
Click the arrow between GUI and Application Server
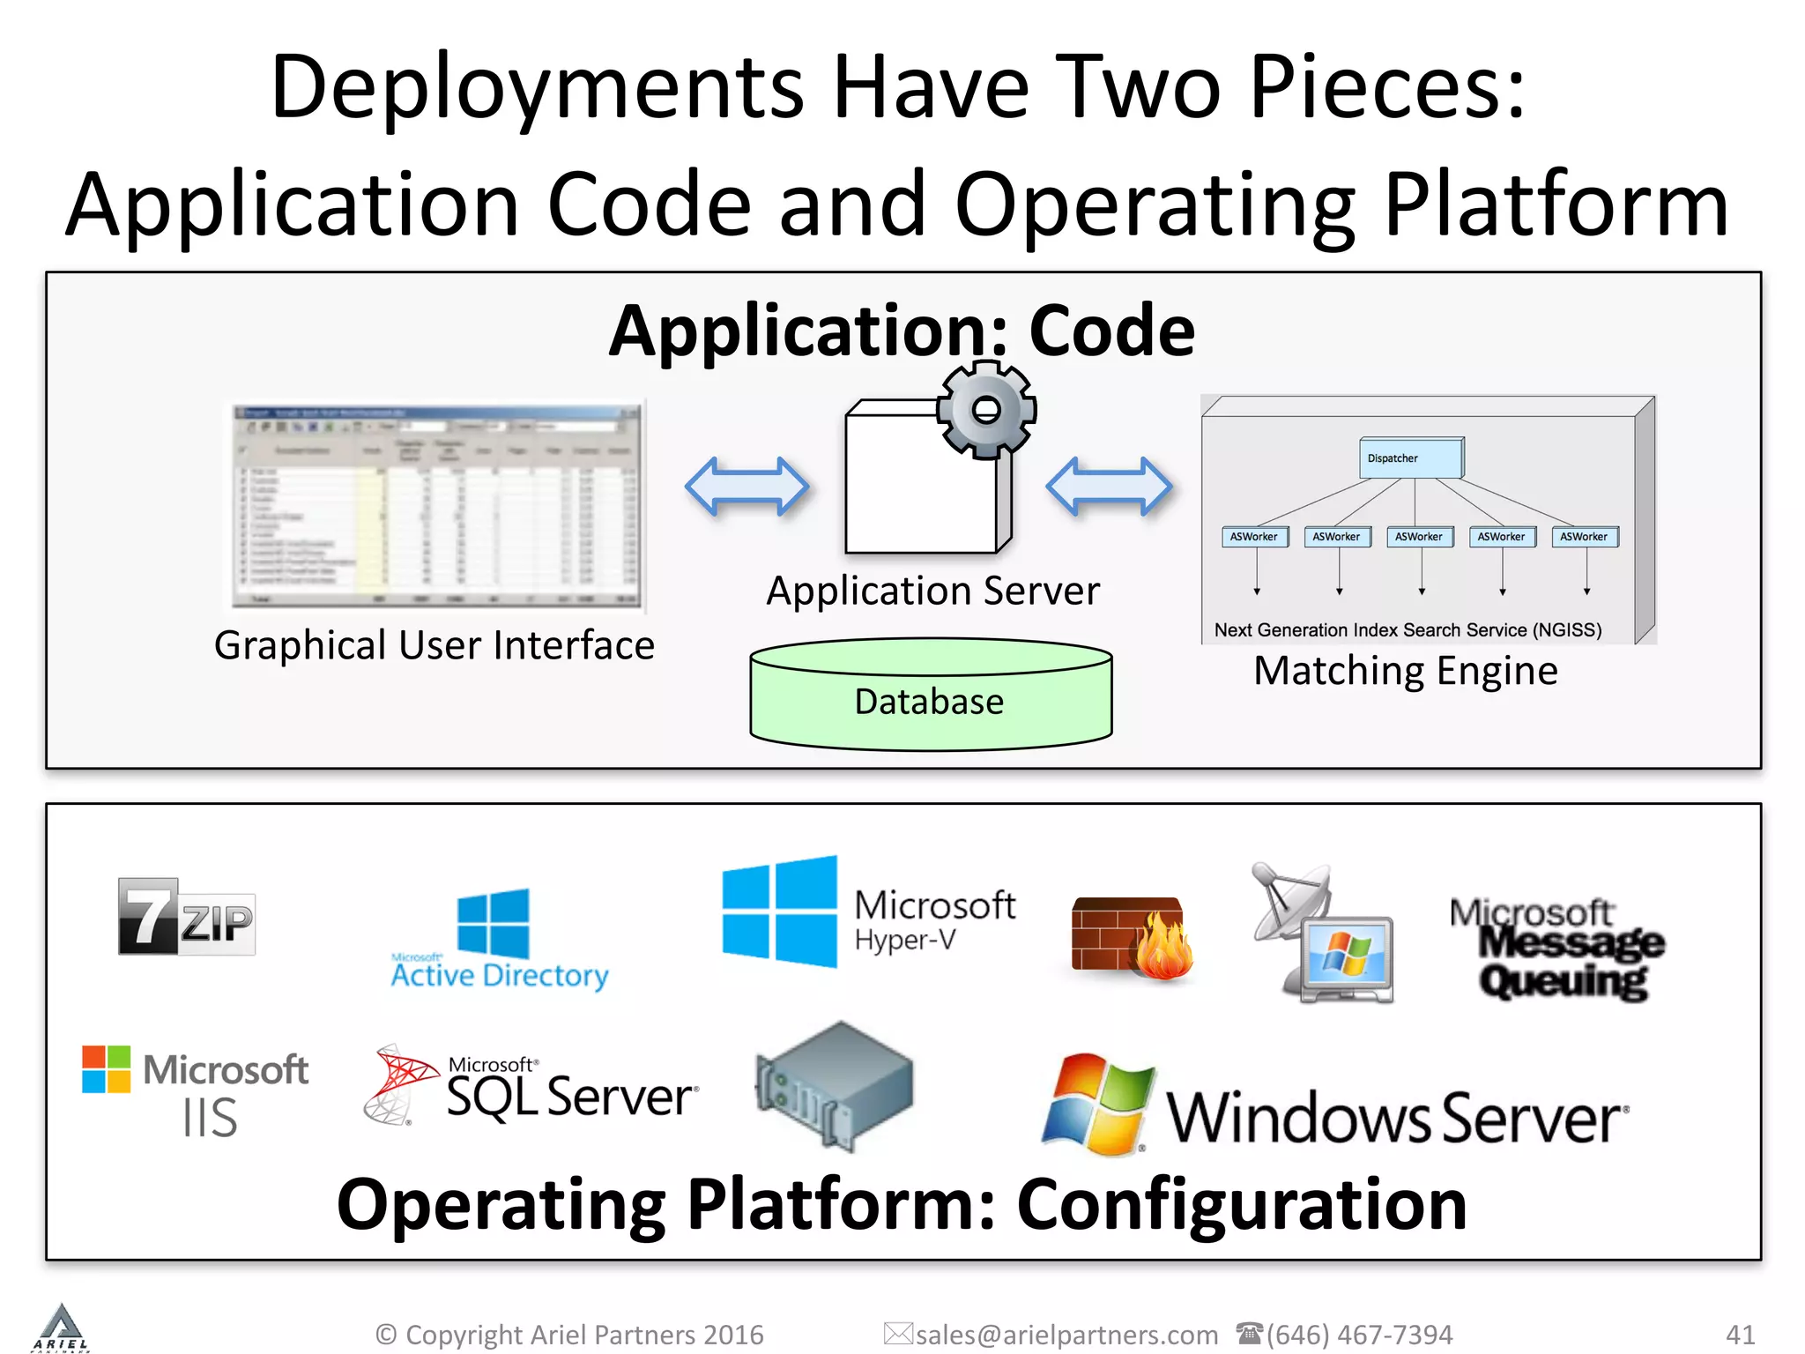[747, 486]
